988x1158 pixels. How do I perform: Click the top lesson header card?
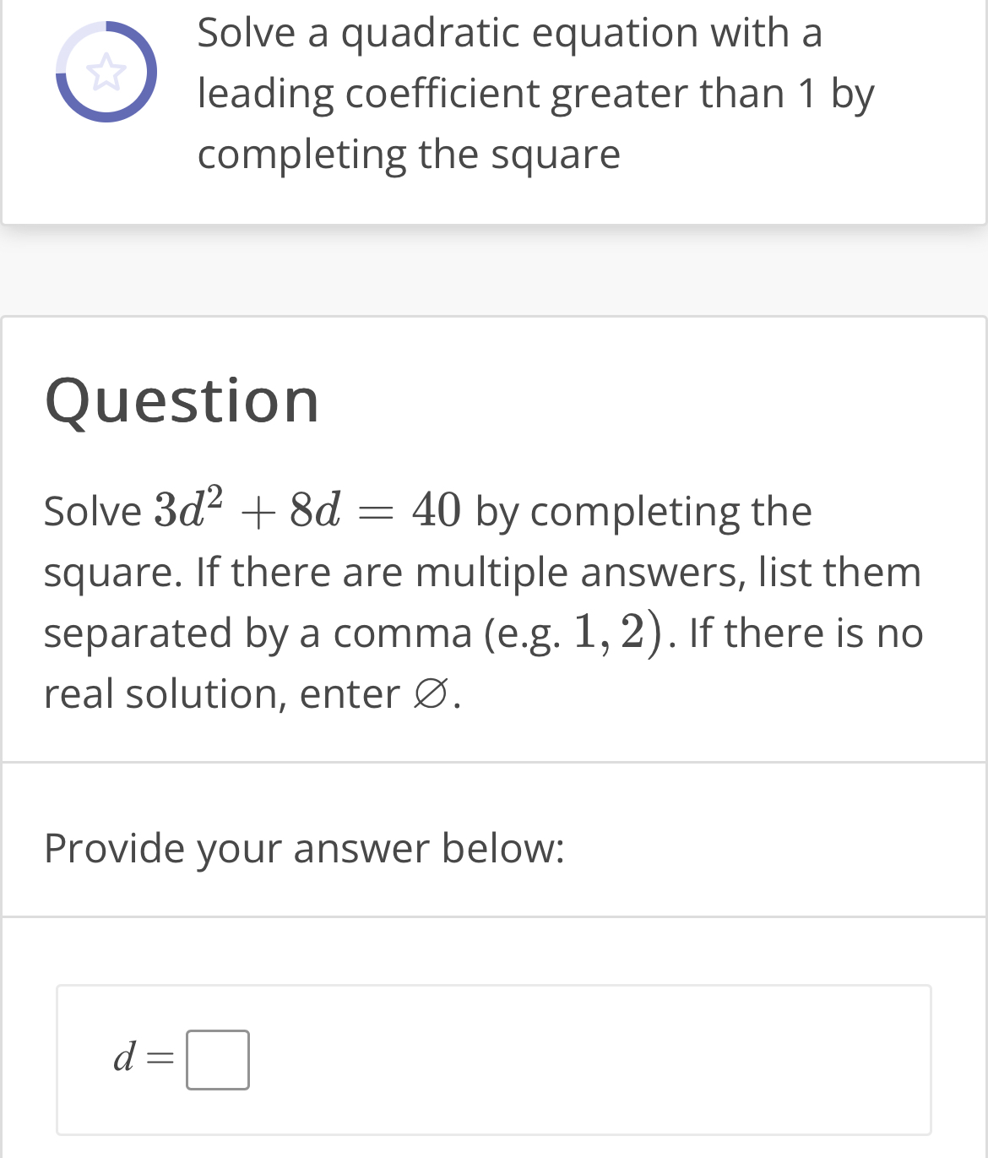tap(494, 110)
